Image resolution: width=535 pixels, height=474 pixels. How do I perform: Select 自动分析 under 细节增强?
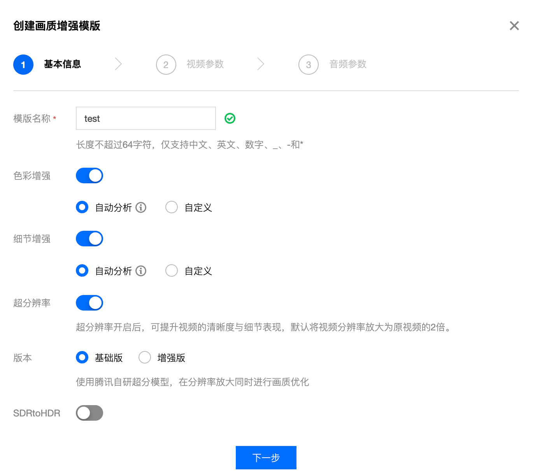click(x=82, y=270)
